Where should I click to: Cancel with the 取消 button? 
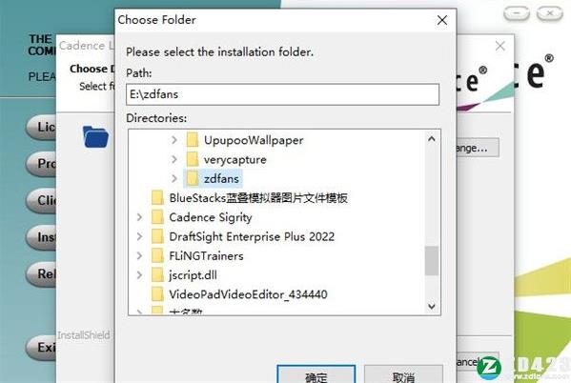(x=403, y=374)
